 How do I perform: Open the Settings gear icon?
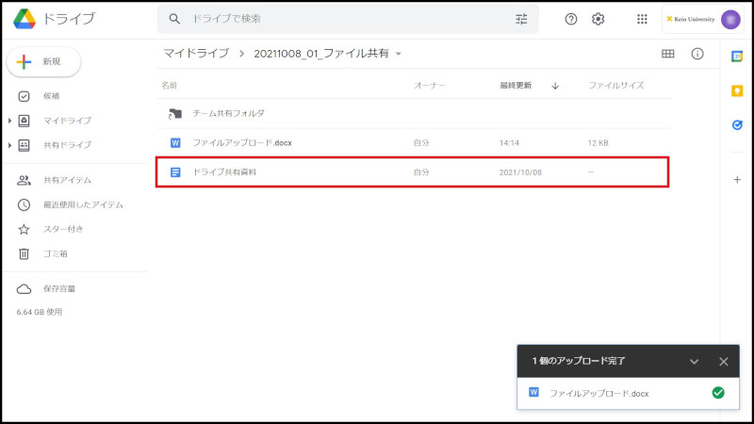point(598,19)
